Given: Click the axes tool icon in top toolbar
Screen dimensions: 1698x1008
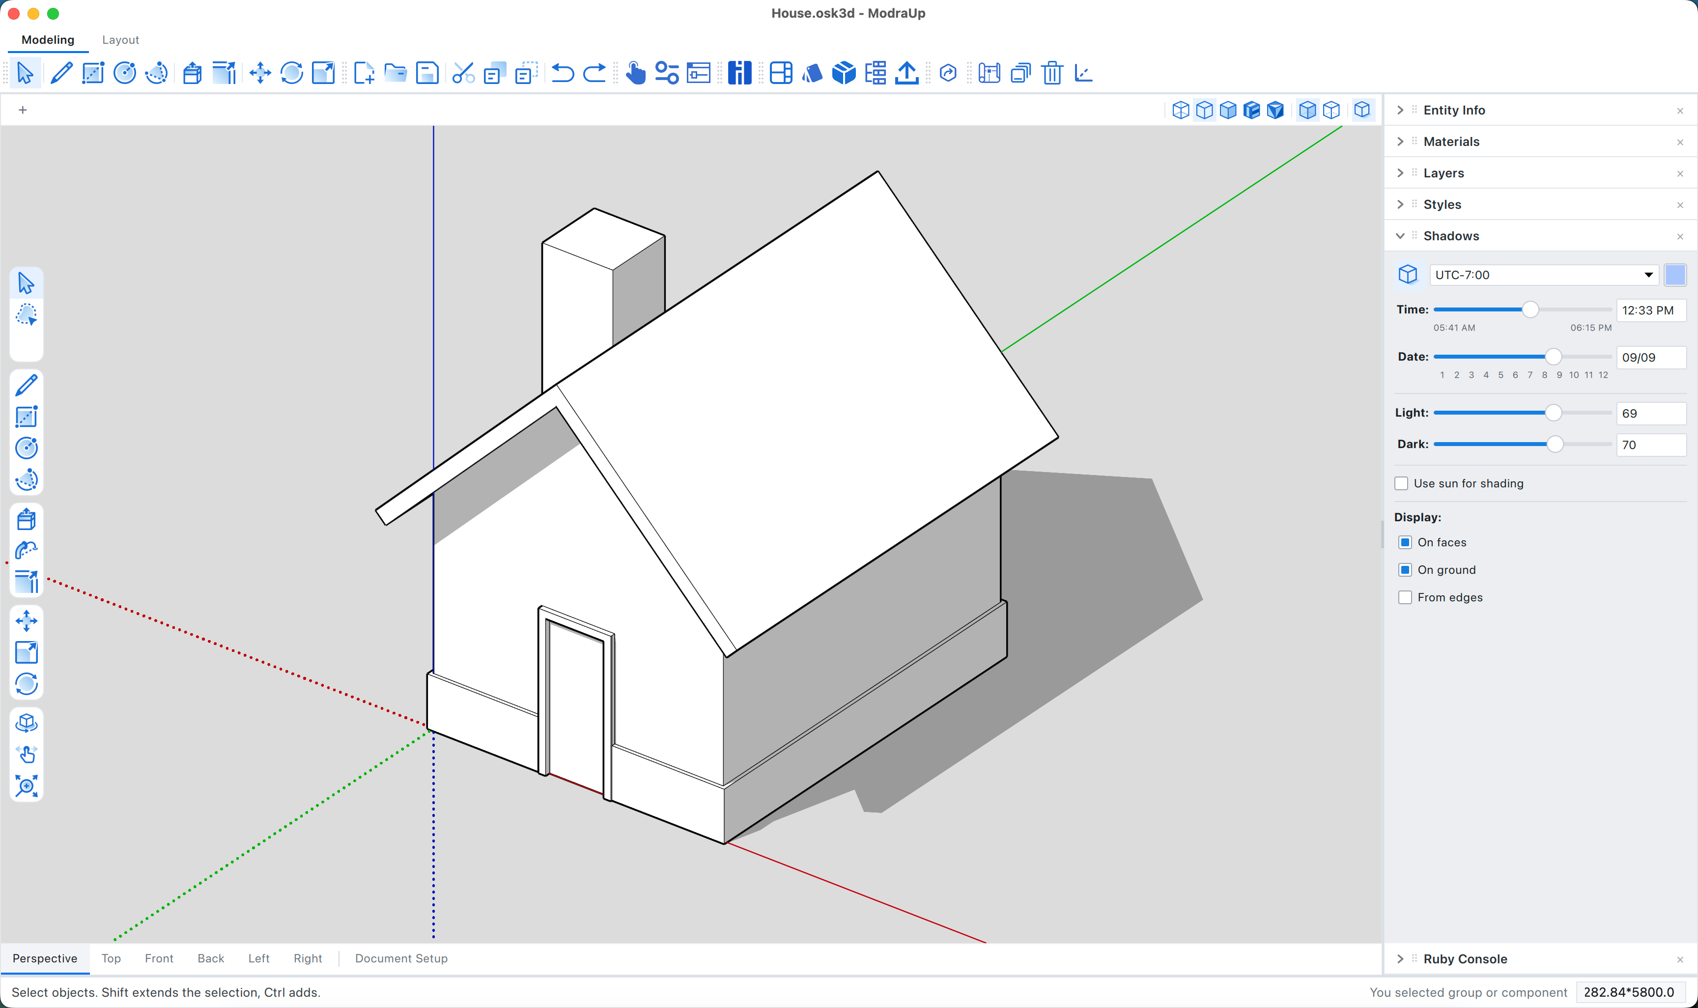Looking at the screenshot, I should pyautogui.click(x=1084, y=73).
